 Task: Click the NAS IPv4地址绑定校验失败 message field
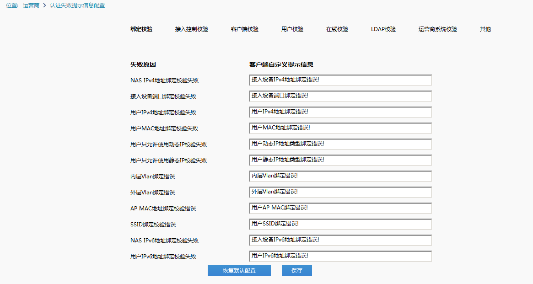pos(340,80)
